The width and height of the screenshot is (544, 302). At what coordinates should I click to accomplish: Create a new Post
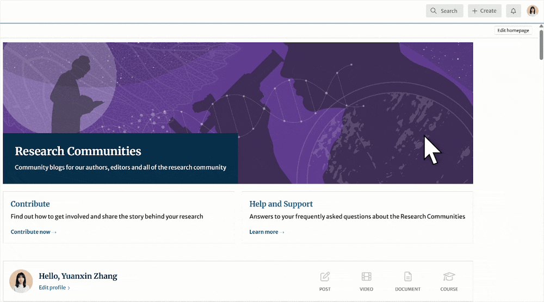tap(325, 281)
